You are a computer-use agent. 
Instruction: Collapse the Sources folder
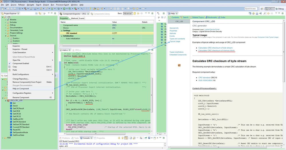point(5,36)
